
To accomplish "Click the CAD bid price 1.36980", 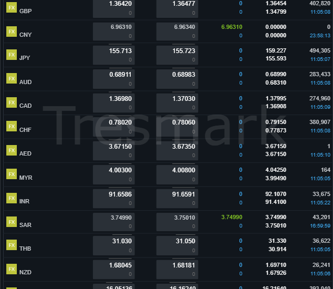I will [120, 99].
